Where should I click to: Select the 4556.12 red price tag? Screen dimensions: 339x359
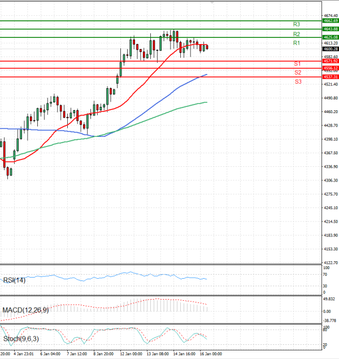click(331, 68)
